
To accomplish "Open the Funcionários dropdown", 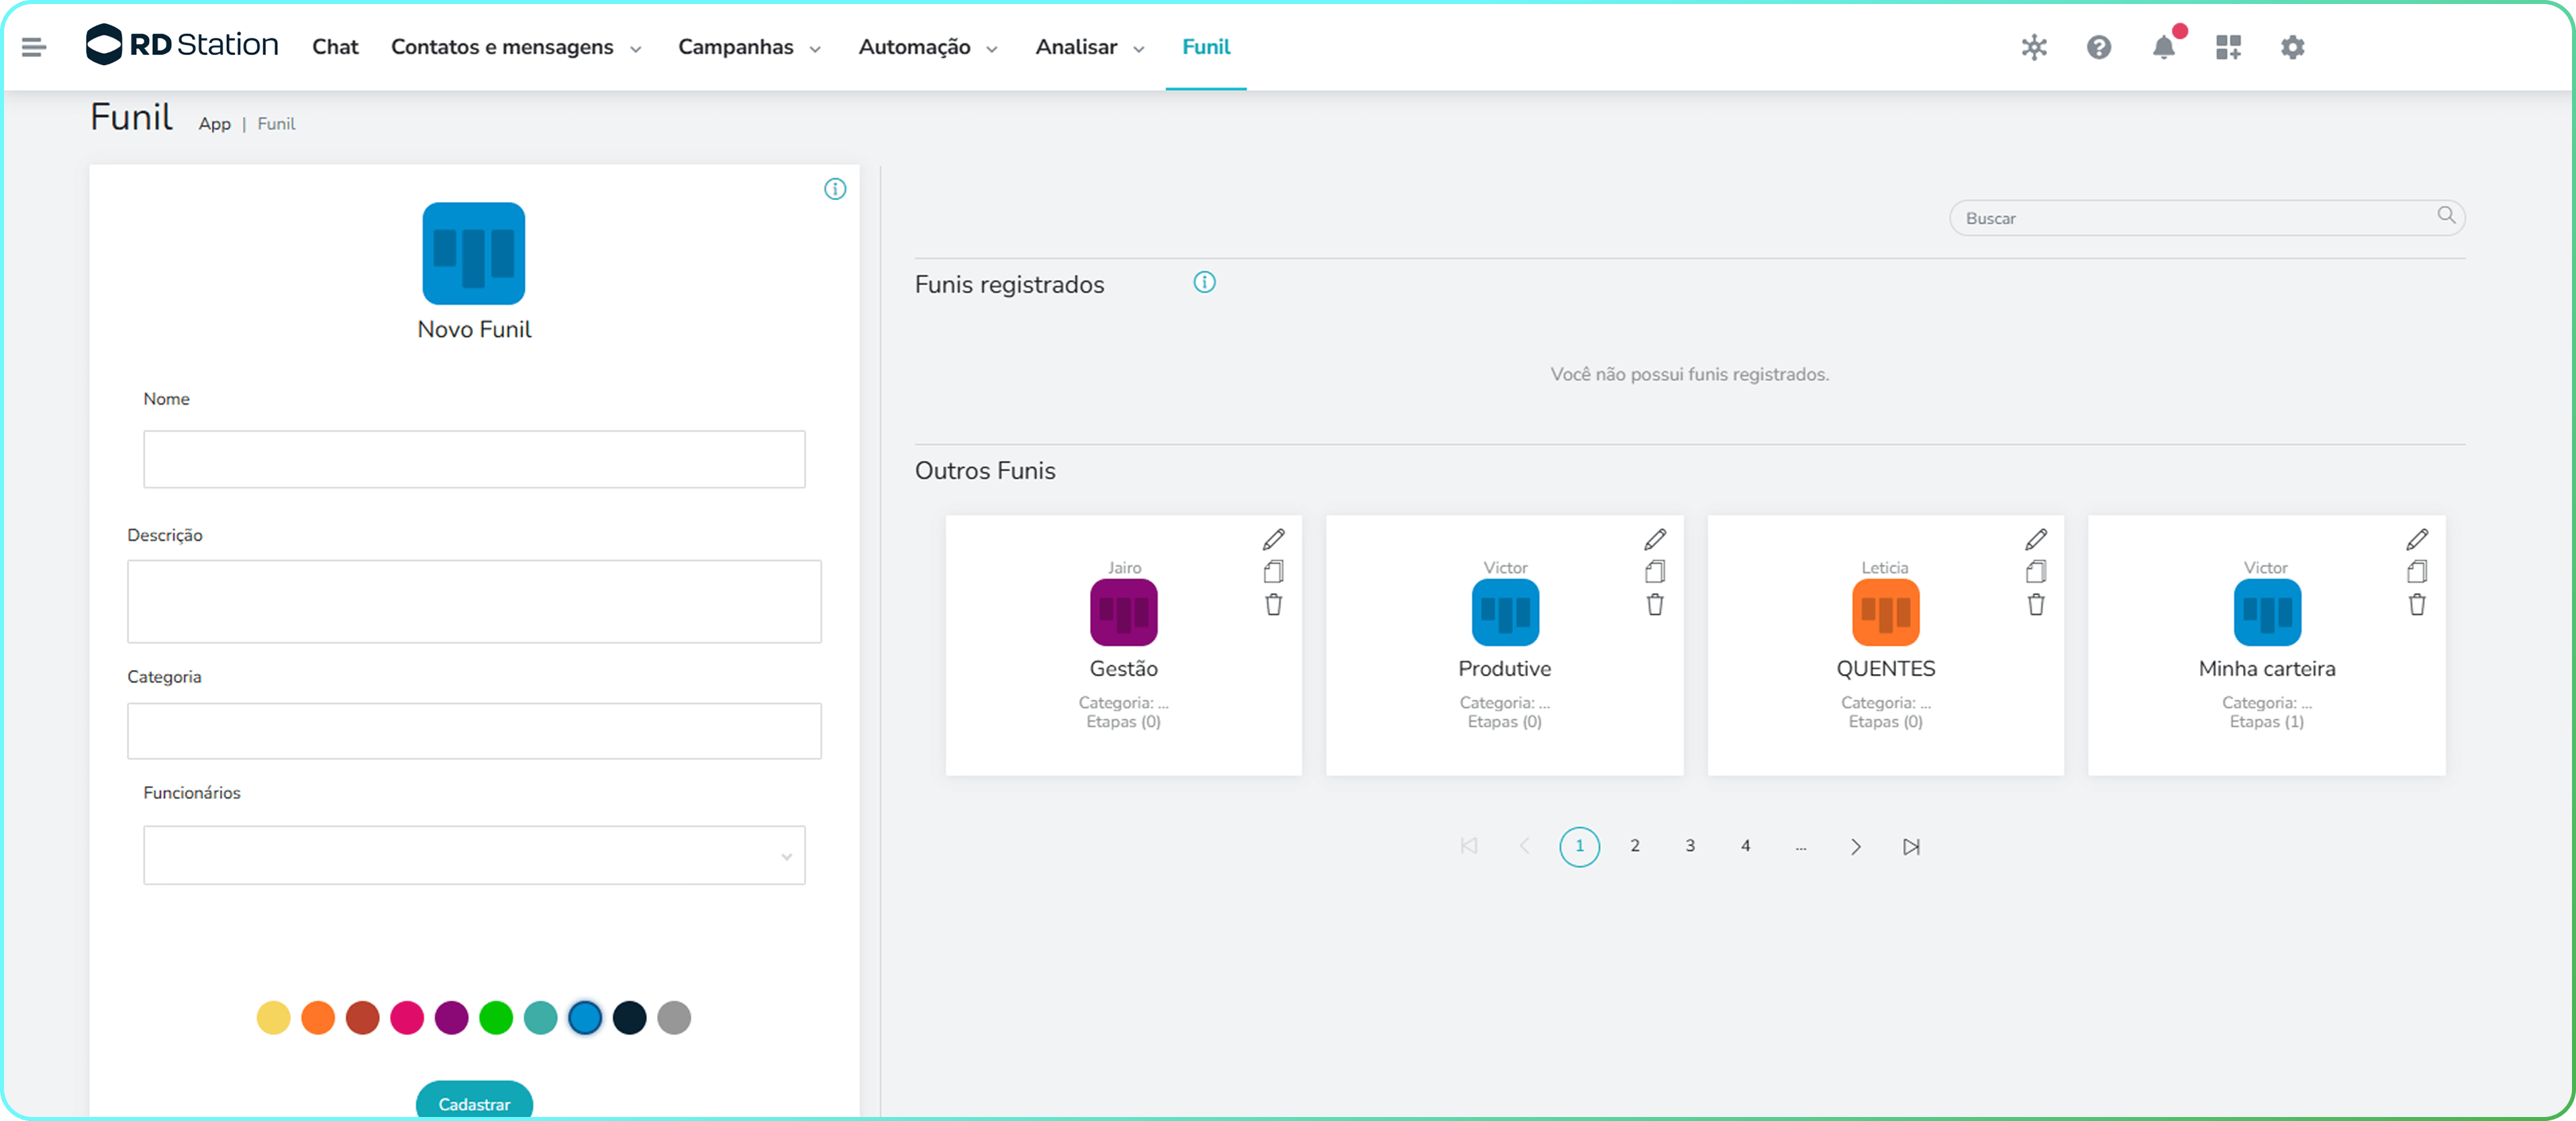I will (x=474, y=855).
